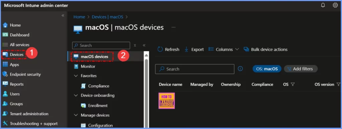Viewport: 342px width, 129px height.
Task: Click the Devices icon in sidebar
Action: point(5,55)
